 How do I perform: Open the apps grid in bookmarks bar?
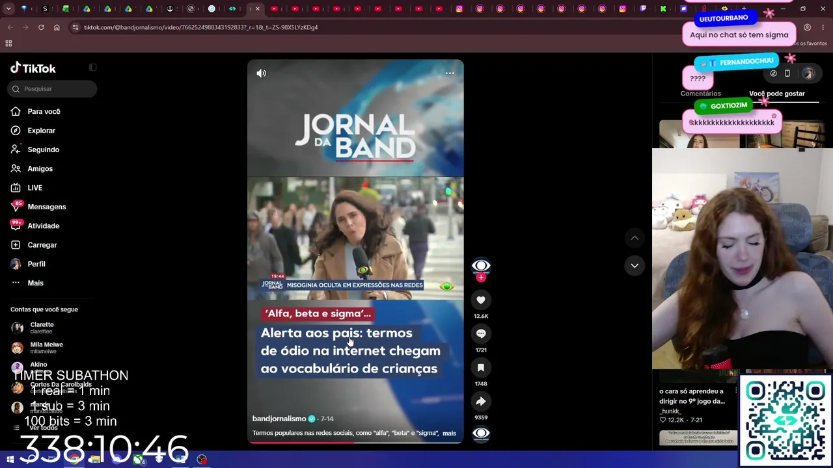(8, 44)
